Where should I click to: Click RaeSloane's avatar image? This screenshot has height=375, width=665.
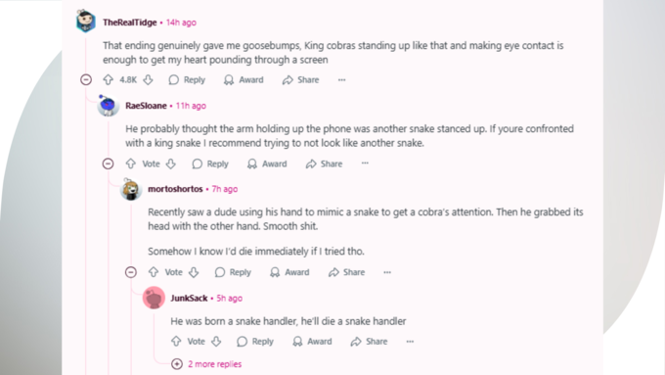[109, 106]
